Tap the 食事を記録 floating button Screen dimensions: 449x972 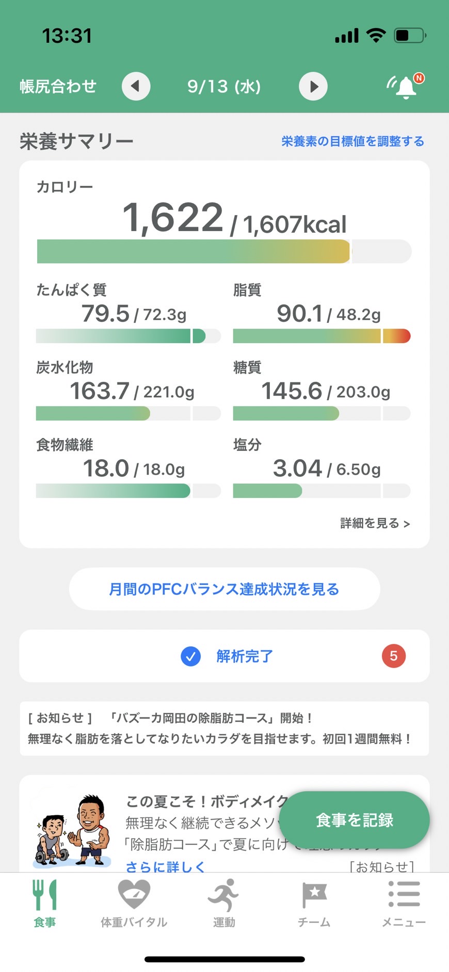point(355,820)
